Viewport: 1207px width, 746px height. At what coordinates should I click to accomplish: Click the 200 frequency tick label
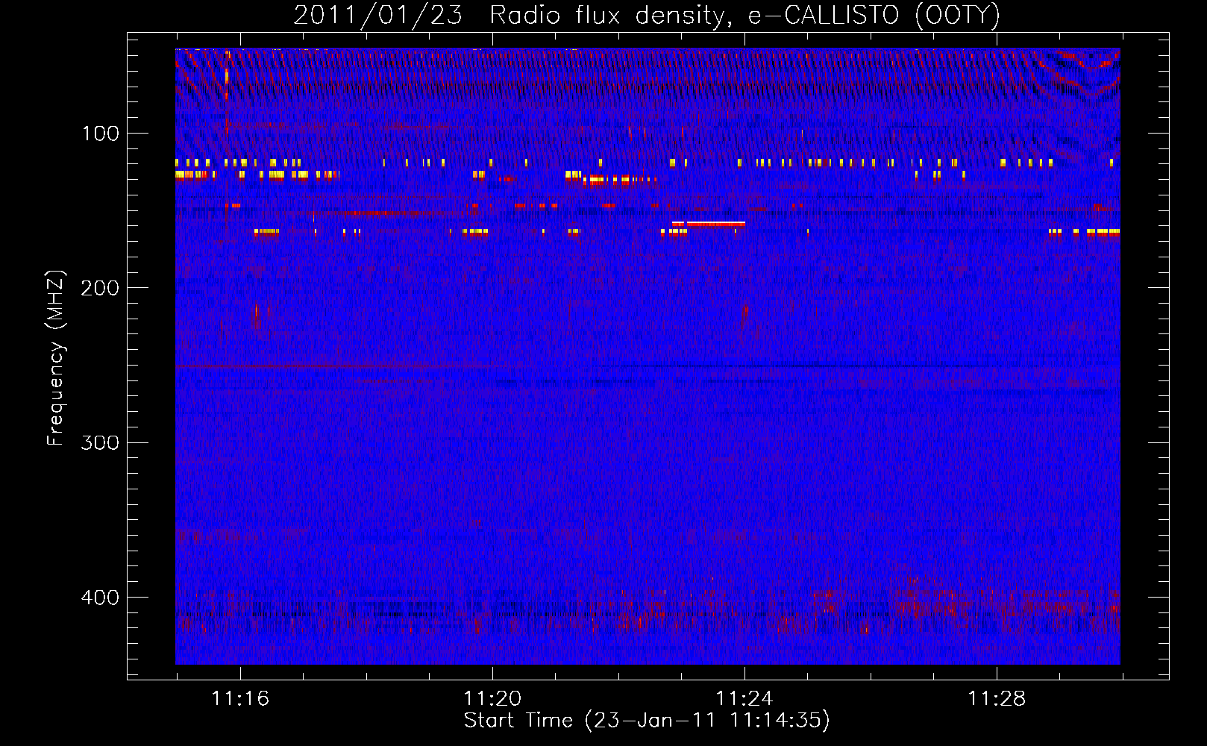(100, 288)
